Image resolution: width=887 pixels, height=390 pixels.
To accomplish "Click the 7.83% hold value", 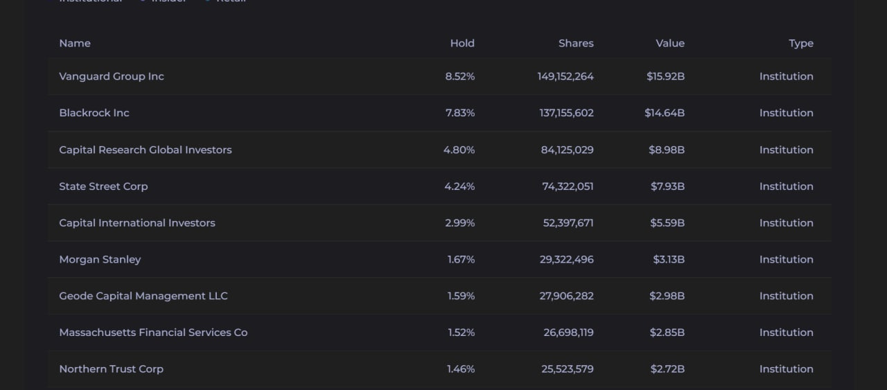I will click(x=460, y=113).
